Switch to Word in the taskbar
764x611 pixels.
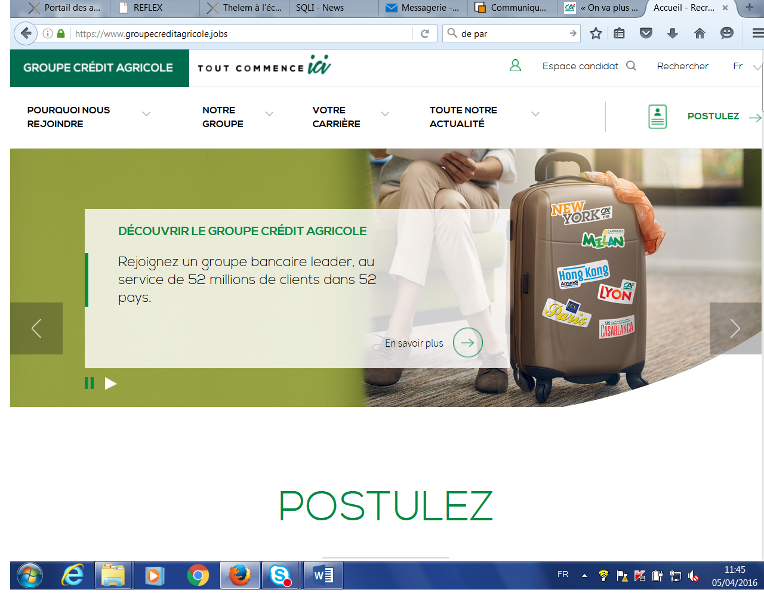tap(323, 575)
